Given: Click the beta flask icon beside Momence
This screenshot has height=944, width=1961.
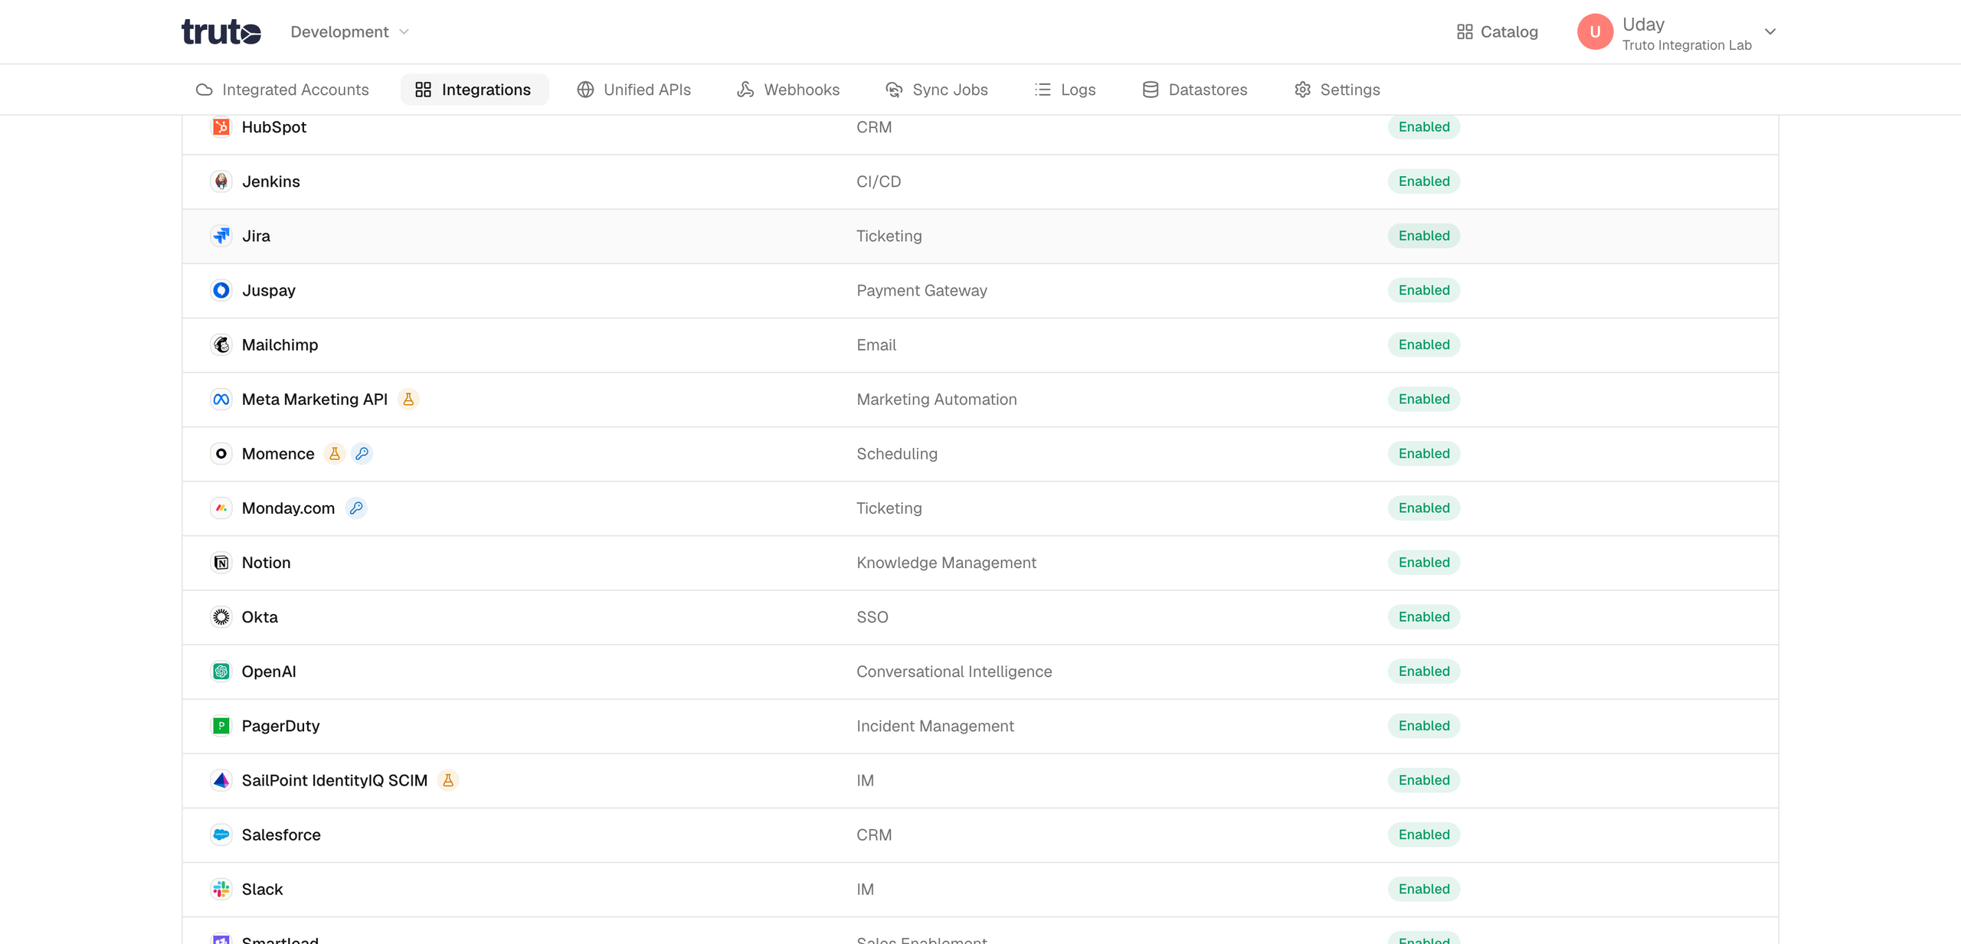Looking at the screenshot, I should pos(335,453).
